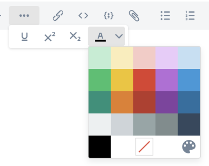Toggle underline formatting

(x=24, y=37)
